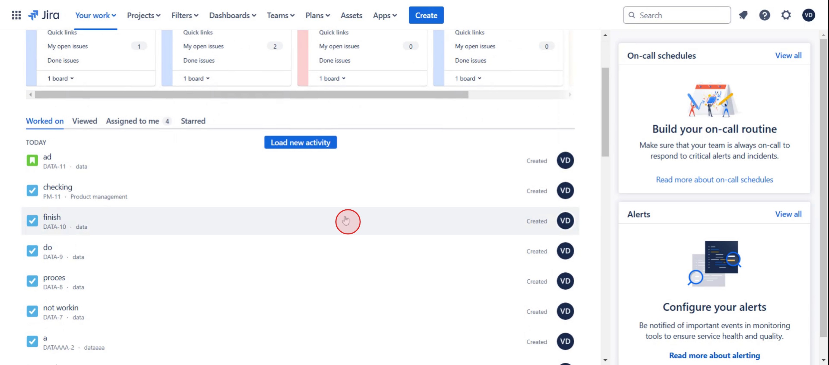Screen dimensions: 829x365
Task: Open the app switcher grid icon
Action: 16,15
